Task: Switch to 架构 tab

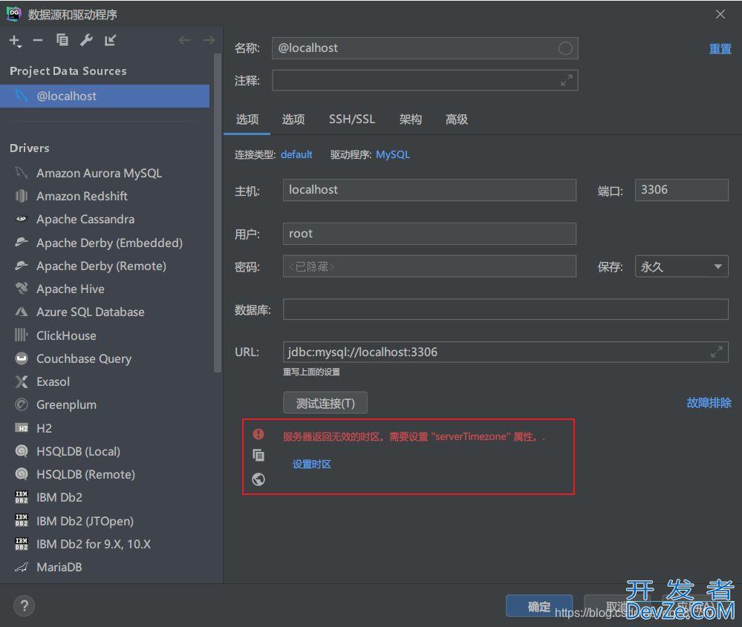Action: [410, 119]
